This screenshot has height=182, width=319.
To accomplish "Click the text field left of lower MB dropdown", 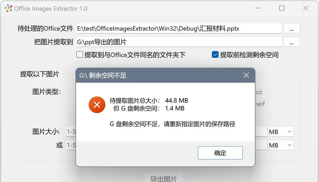I will click(x=261, y=145).
